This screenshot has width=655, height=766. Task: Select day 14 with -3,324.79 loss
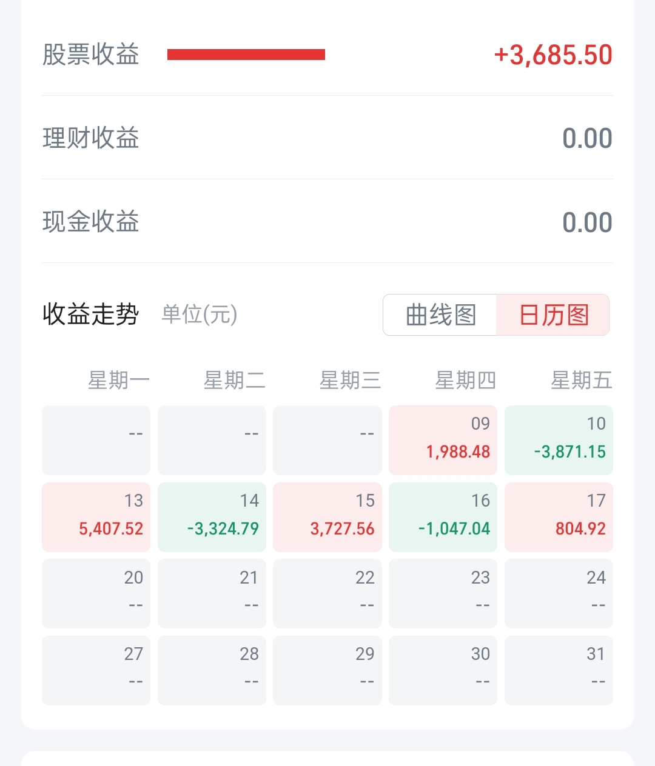pos(212,517)
